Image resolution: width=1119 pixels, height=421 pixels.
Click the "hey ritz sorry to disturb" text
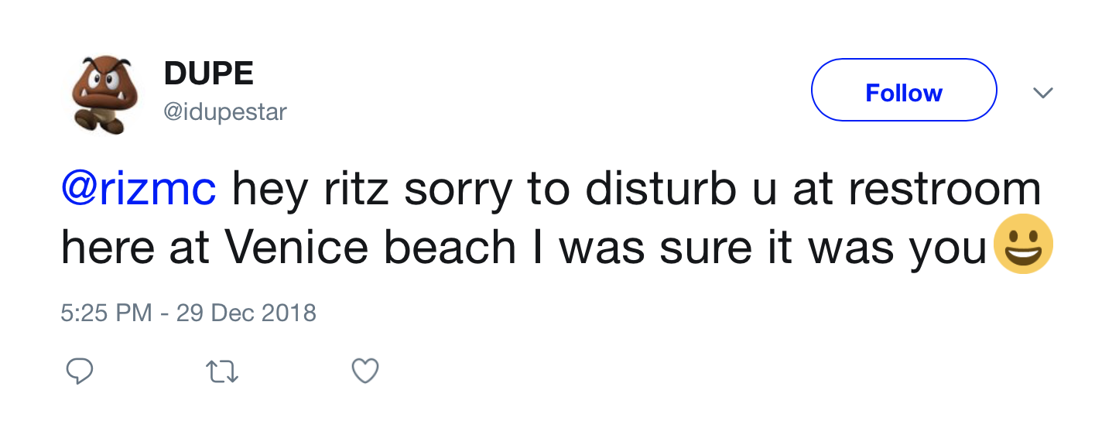(483, 190)
